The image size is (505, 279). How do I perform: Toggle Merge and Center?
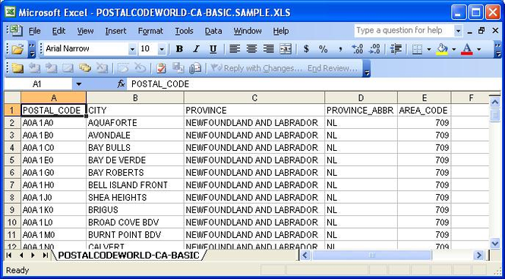click(286, 49)
